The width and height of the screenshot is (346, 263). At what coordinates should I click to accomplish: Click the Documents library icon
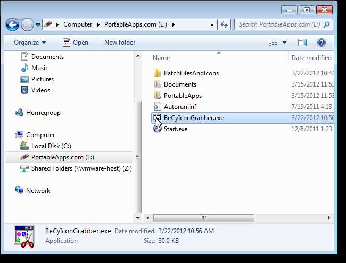click(24, 57)
